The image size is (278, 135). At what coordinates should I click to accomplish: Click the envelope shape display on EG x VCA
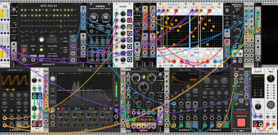180,79
